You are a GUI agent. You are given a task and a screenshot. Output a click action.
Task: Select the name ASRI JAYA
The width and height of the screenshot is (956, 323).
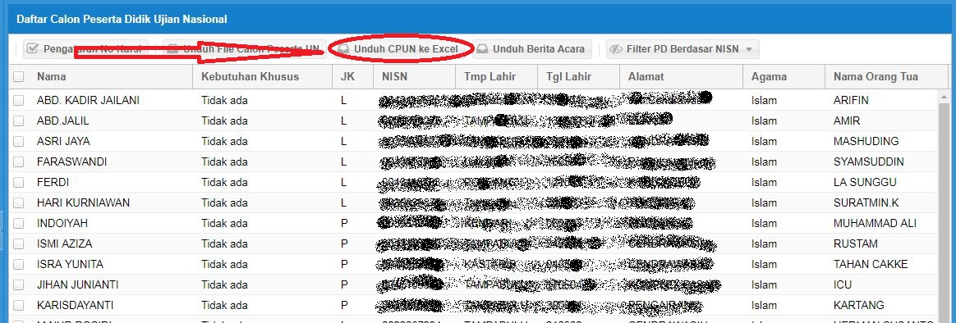(62, 142)
